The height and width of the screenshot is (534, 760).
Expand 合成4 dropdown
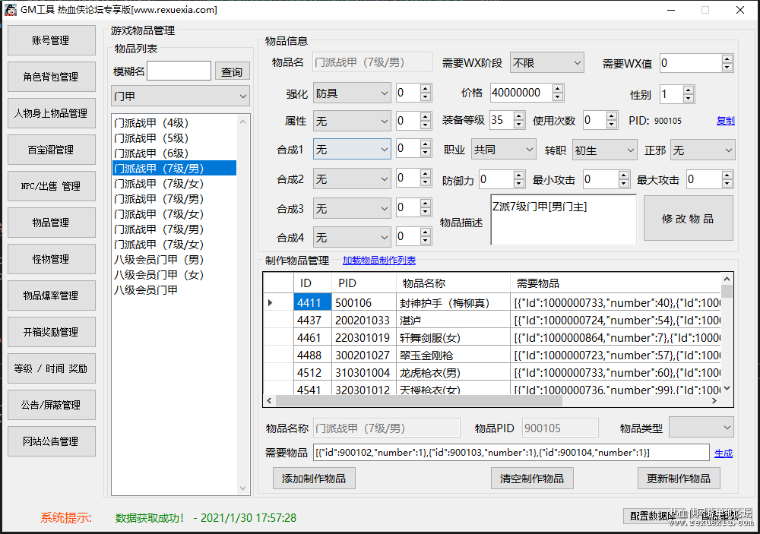click(x=352, y=238)
